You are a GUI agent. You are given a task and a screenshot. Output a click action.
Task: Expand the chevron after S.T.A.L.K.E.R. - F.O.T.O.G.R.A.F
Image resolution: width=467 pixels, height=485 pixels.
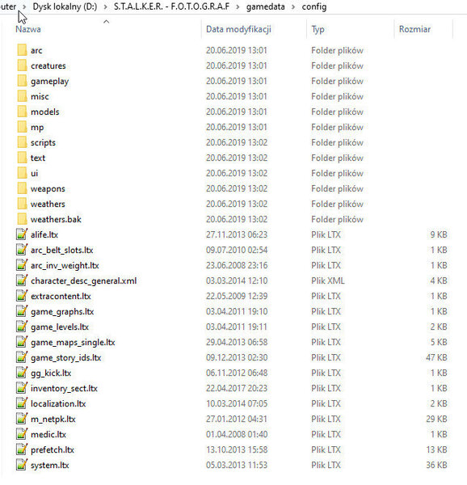click(238, 6)
